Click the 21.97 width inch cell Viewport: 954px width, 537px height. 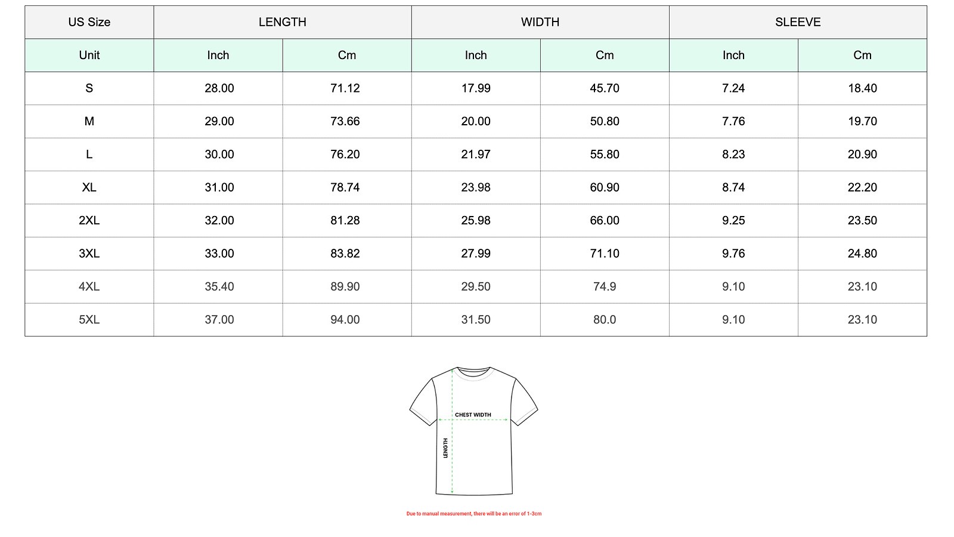pos(476,154)
